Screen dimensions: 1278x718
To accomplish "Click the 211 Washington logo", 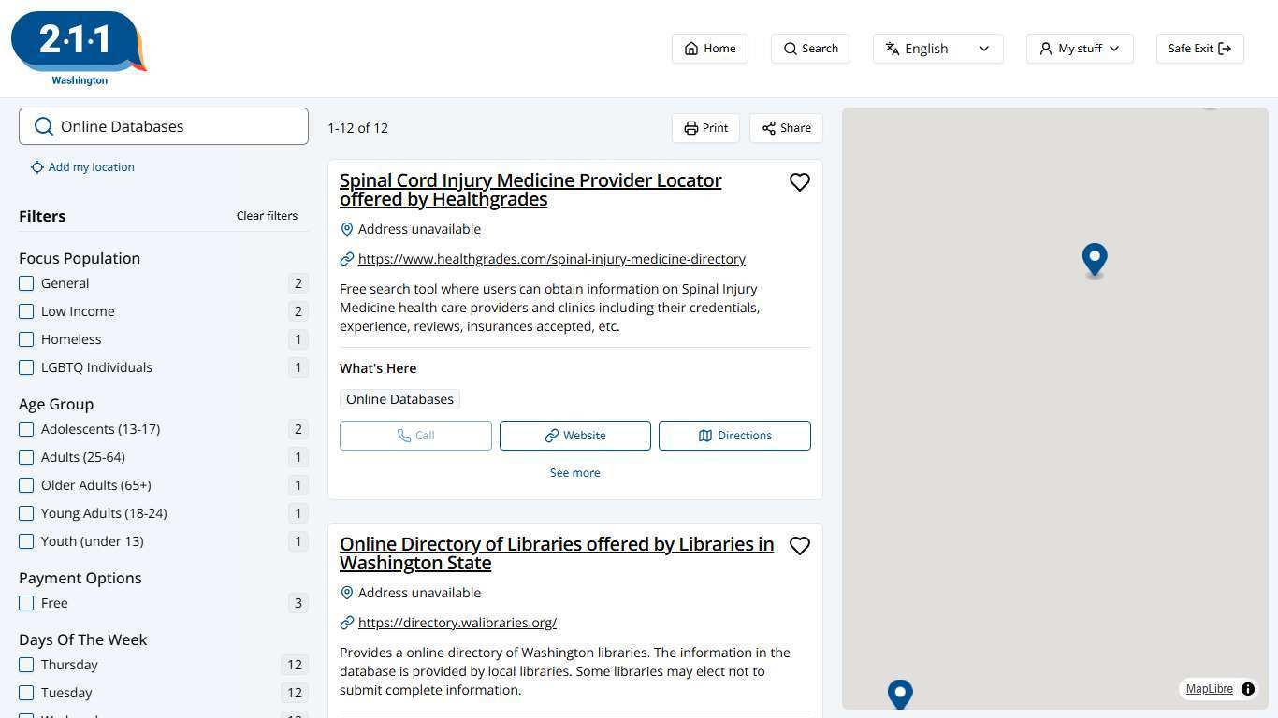I will click(x=79, y=42).
